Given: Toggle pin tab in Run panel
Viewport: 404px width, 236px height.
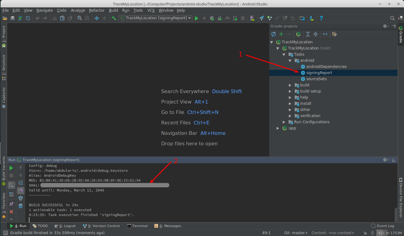Looking at the screenshot, I should tap(11, 204).
